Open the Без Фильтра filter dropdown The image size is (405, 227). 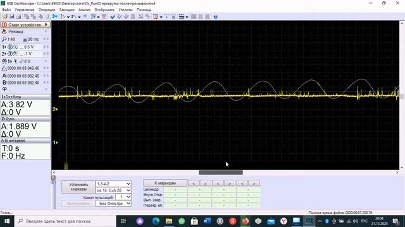113,203
